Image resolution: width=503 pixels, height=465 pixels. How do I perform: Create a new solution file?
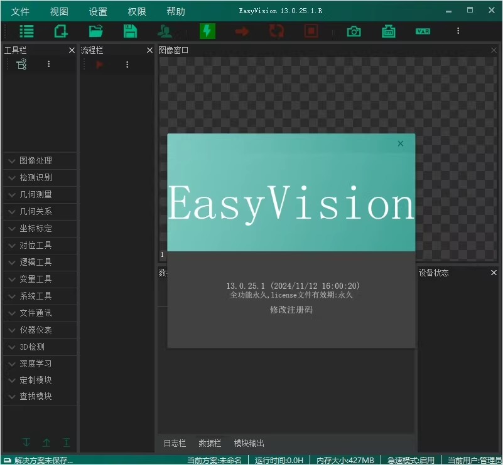pyautogui.click(x=61, y=31)
